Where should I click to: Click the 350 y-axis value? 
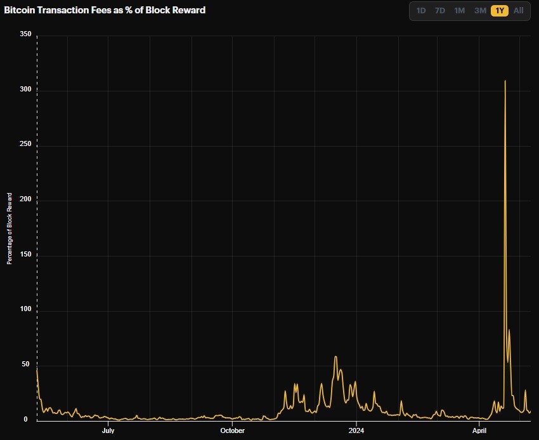point(25,34)
